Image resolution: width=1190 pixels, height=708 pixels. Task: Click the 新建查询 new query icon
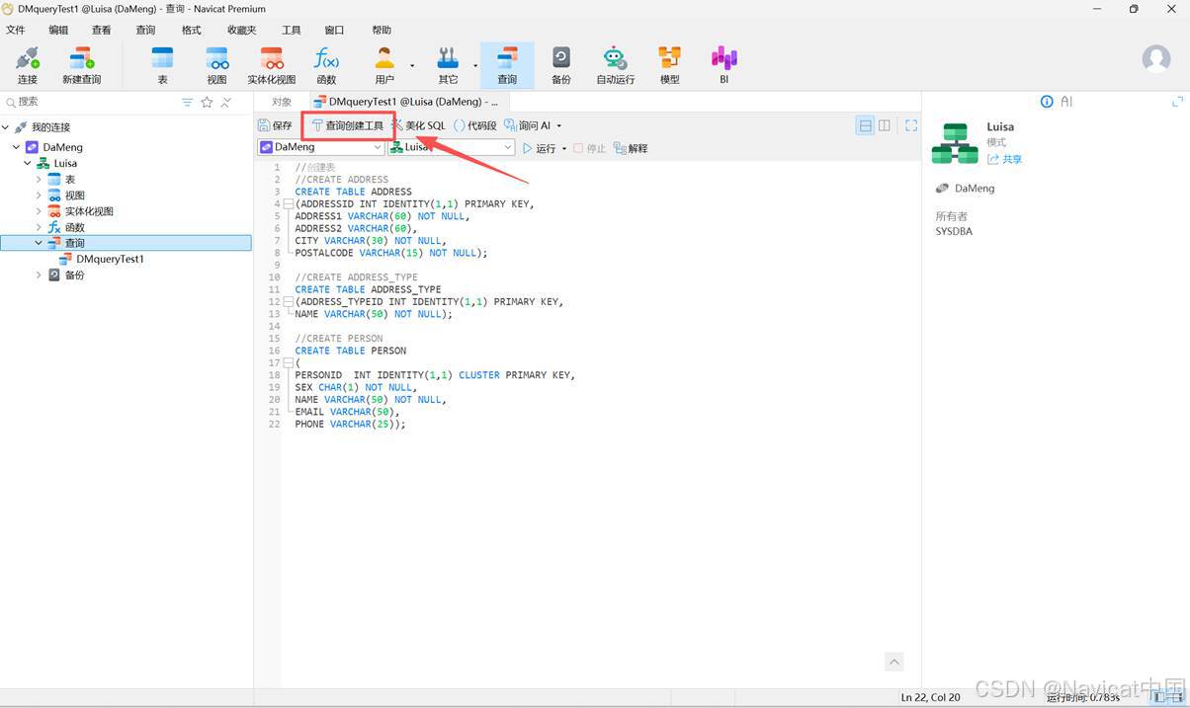pos(81,65)
